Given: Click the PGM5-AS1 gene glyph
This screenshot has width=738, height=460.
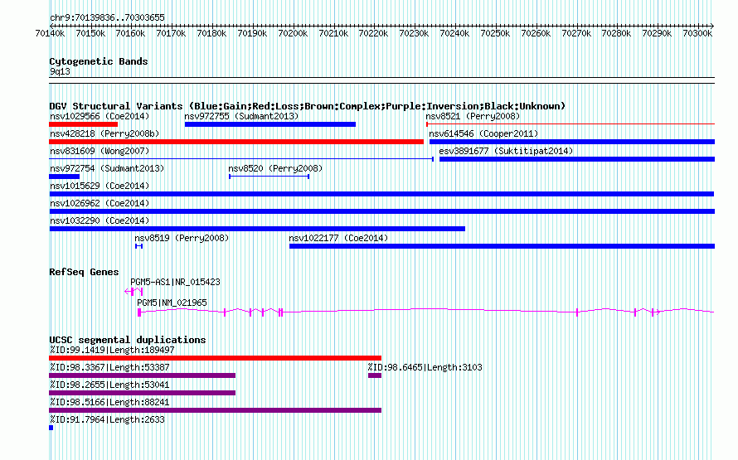Looking at the screenshot, I should coord(134,292).
